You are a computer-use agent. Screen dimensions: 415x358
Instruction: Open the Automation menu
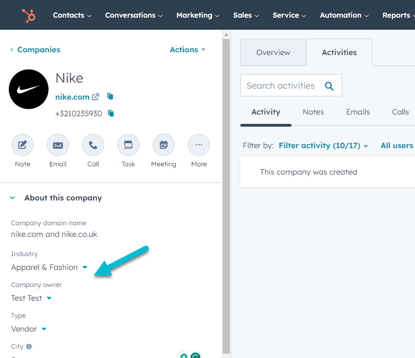pos(344,15)
